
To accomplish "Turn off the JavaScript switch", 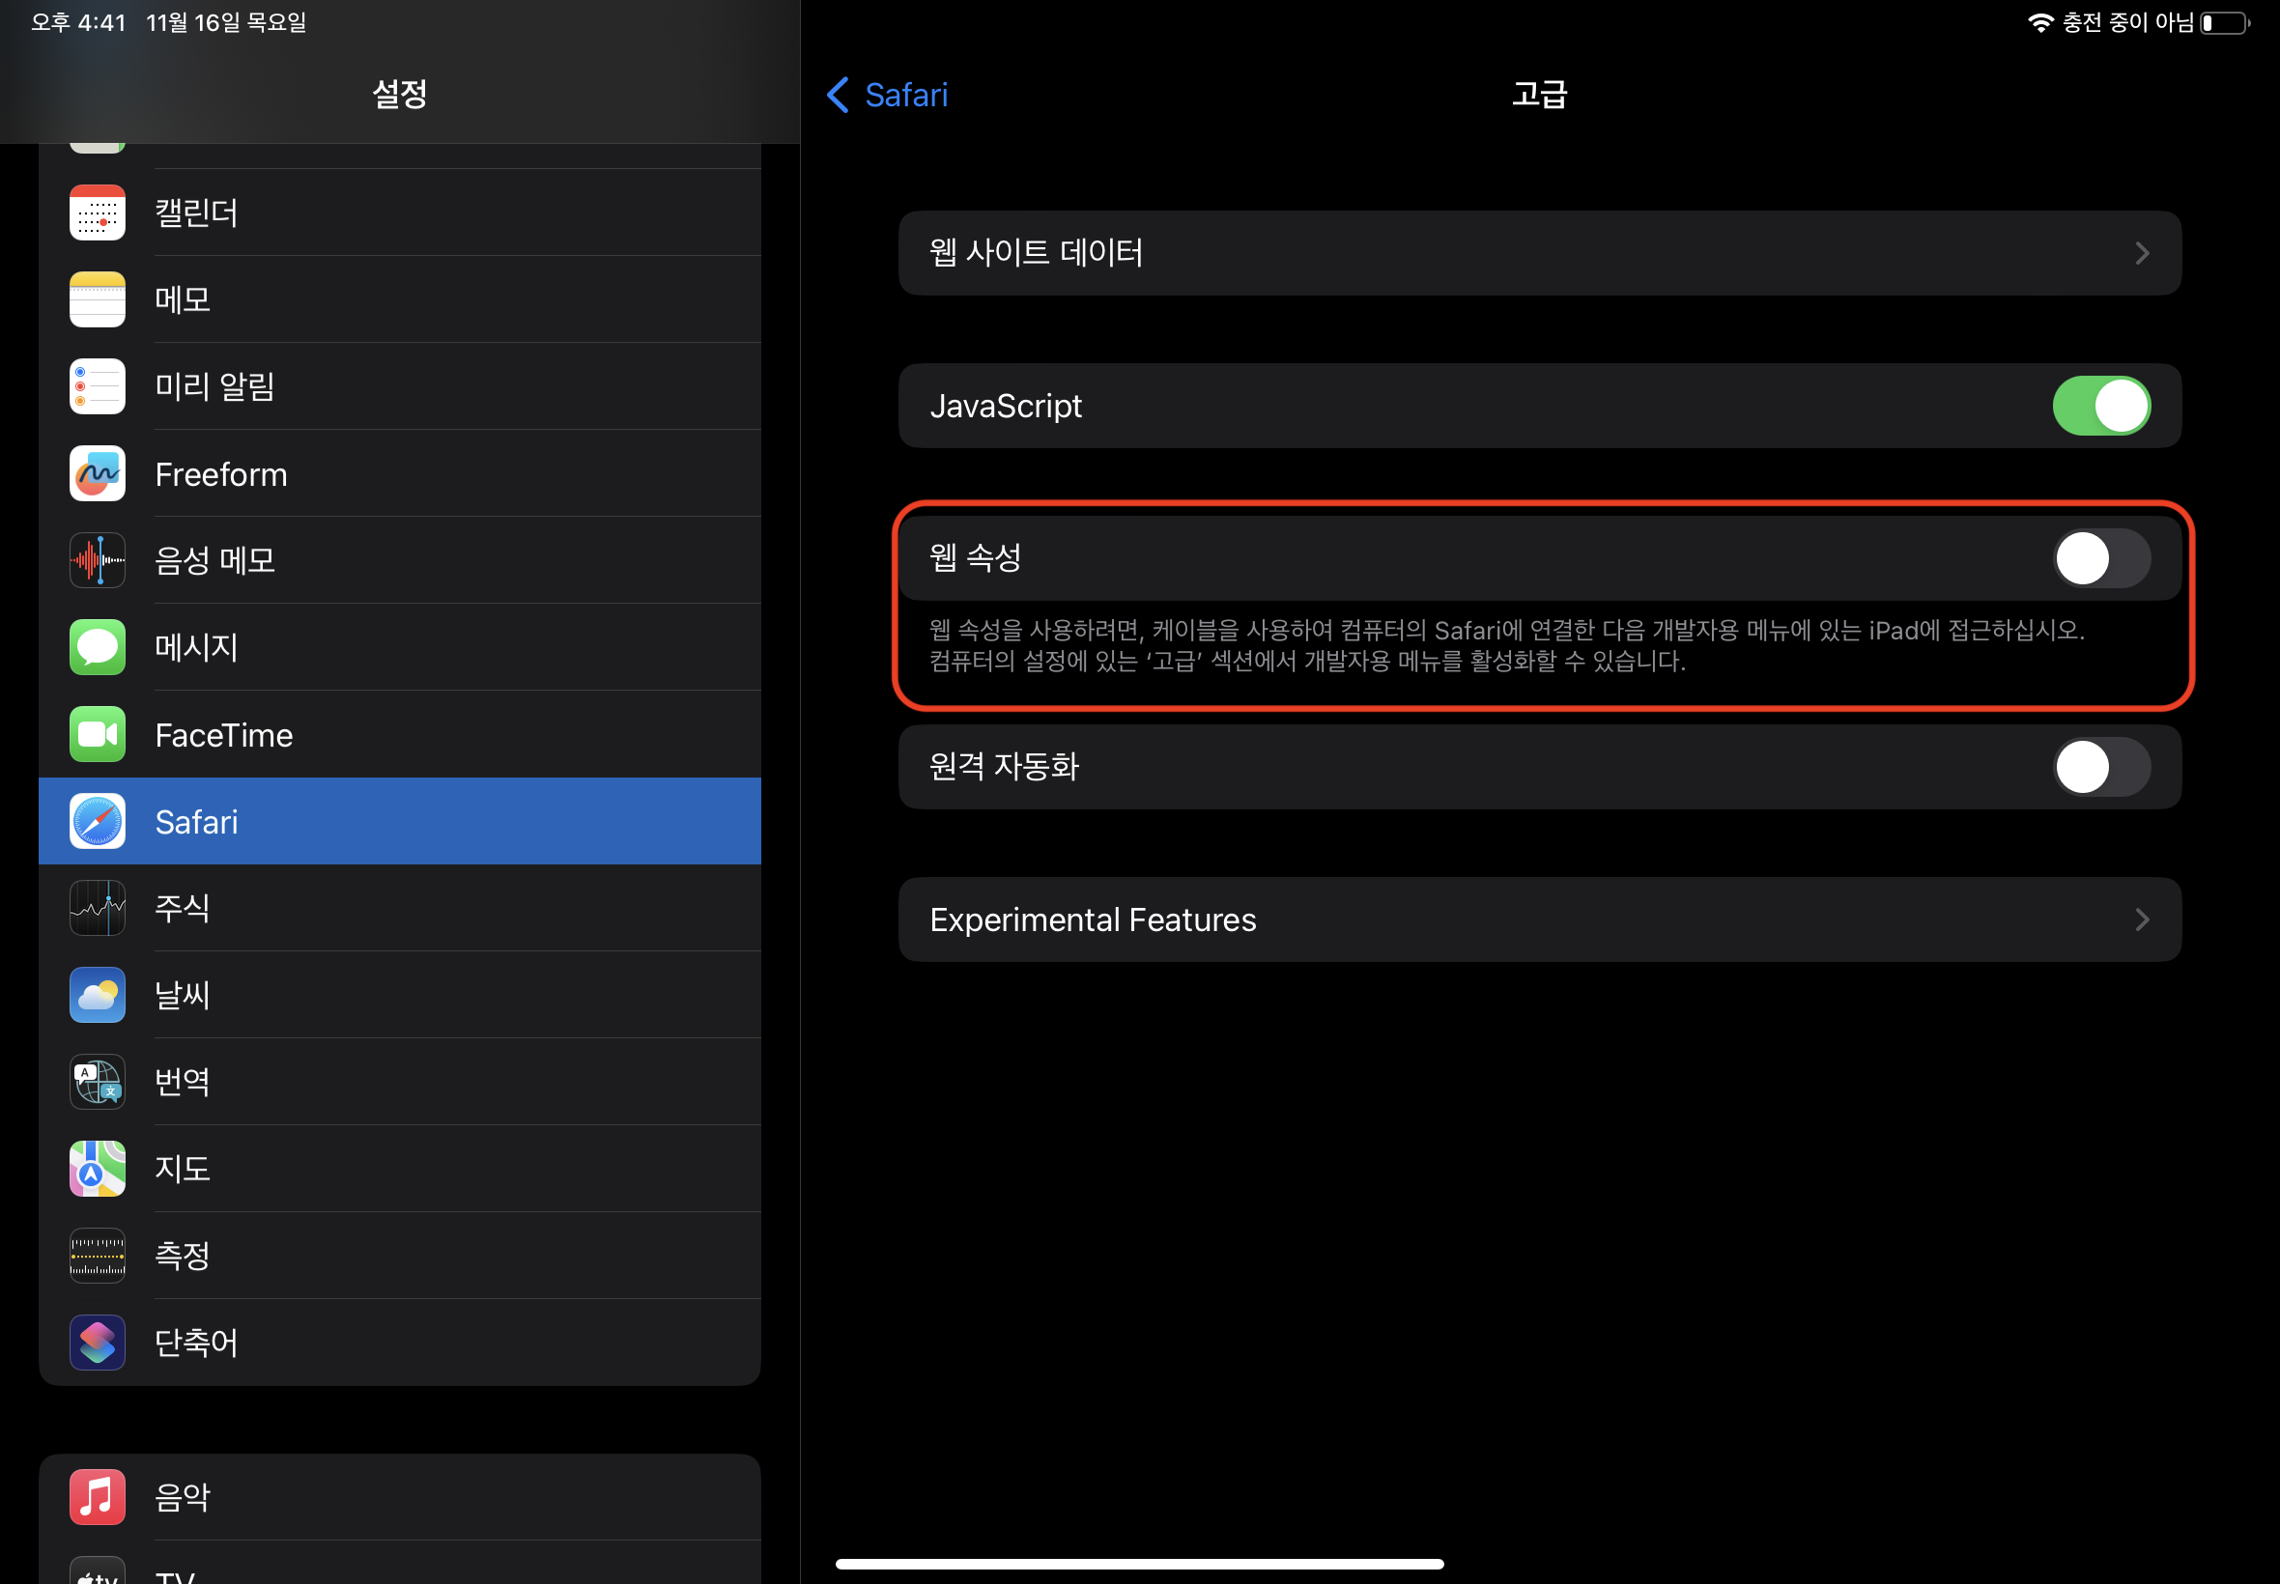I will 2100,406.
